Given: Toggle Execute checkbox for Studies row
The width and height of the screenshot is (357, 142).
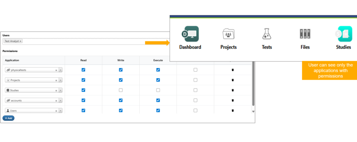Looking at the screenshot, I should point(158,90).
